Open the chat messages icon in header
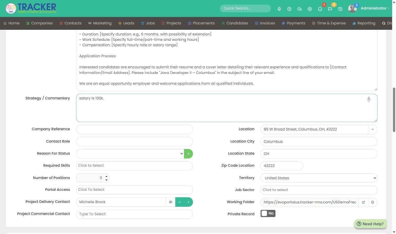The image size is (396, 234). pos(299,9)
